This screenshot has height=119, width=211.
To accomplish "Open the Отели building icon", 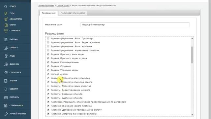I will [6, 25].
